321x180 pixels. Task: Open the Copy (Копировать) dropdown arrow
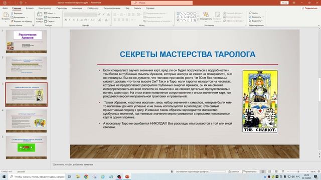coord(27,17)
